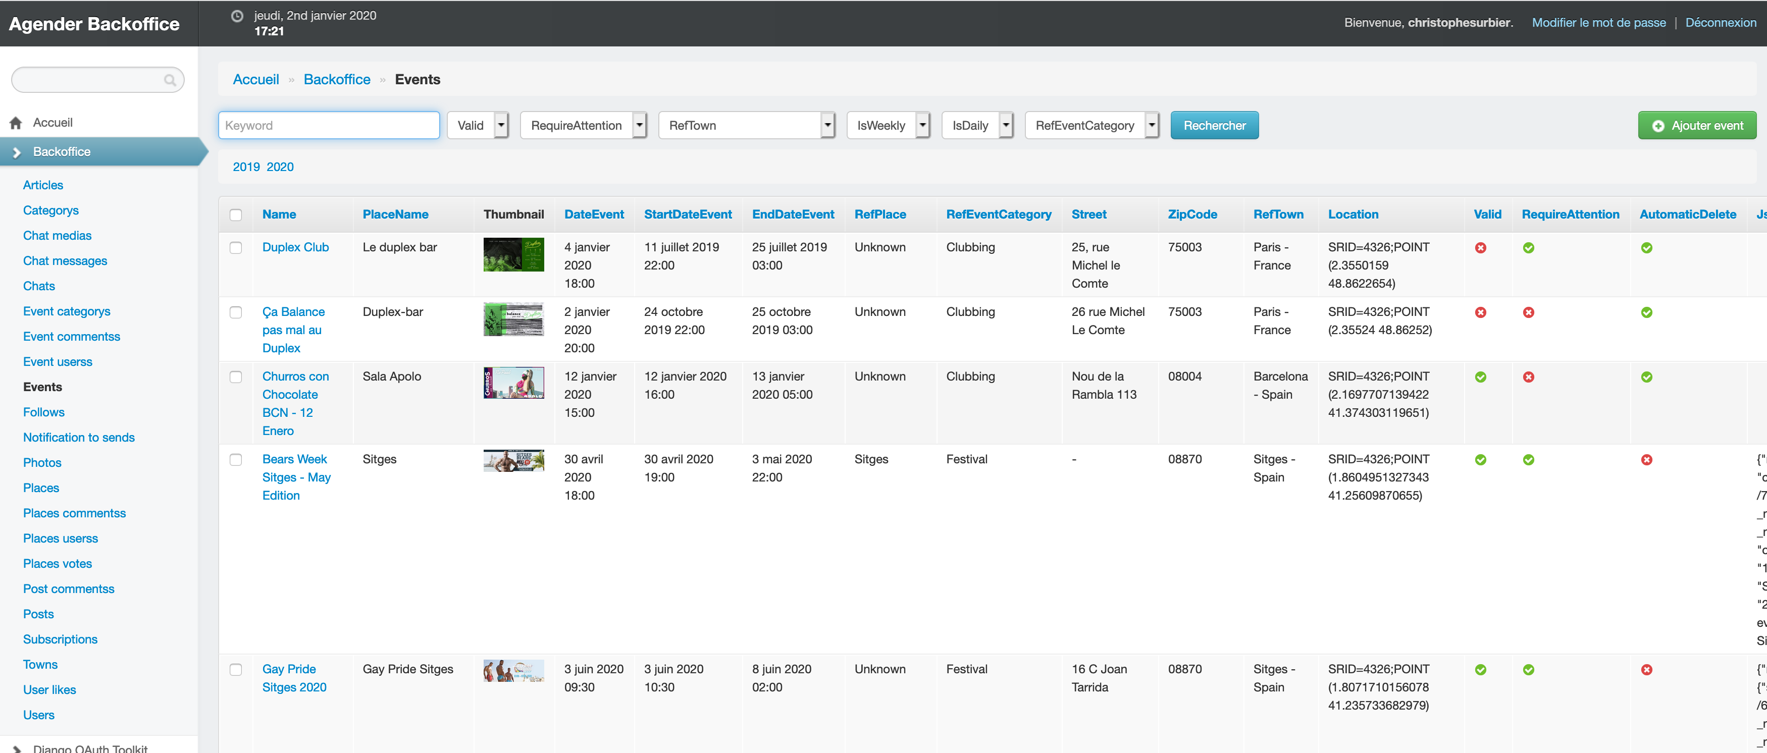The height and width of the screenshot is (753, 1767).
Task: Sort table by the Name column header
Action: click(x=279, y=214)
